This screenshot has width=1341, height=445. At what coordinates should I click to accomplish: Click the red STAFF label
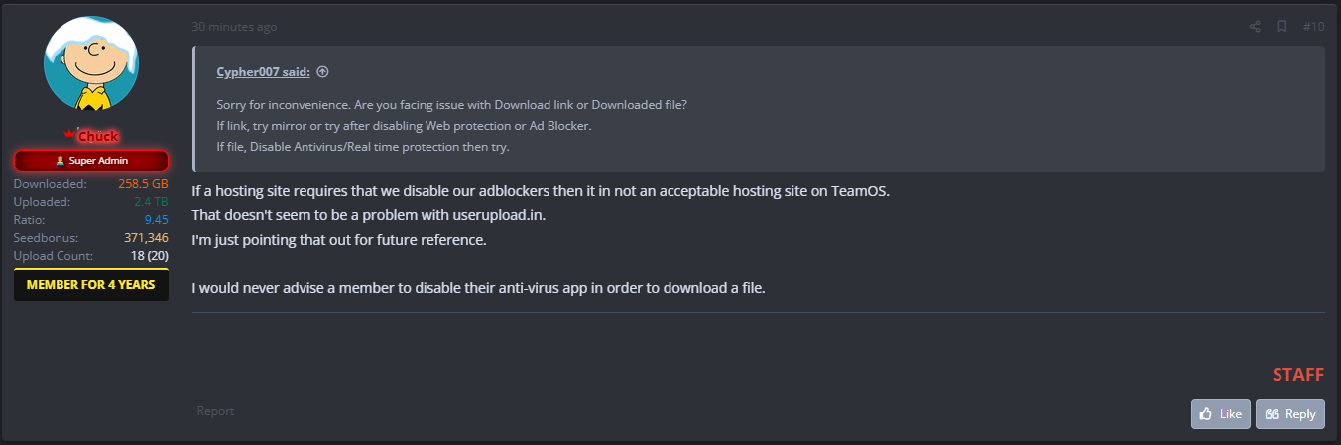[1297, 375]
